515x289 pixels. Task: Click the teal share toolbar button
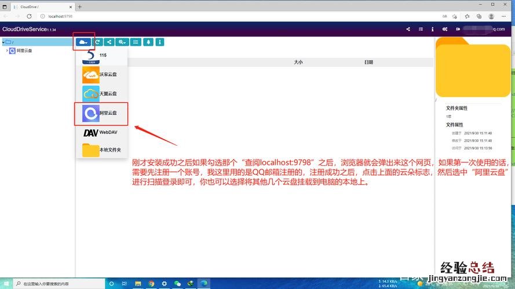tap(109, 42)
